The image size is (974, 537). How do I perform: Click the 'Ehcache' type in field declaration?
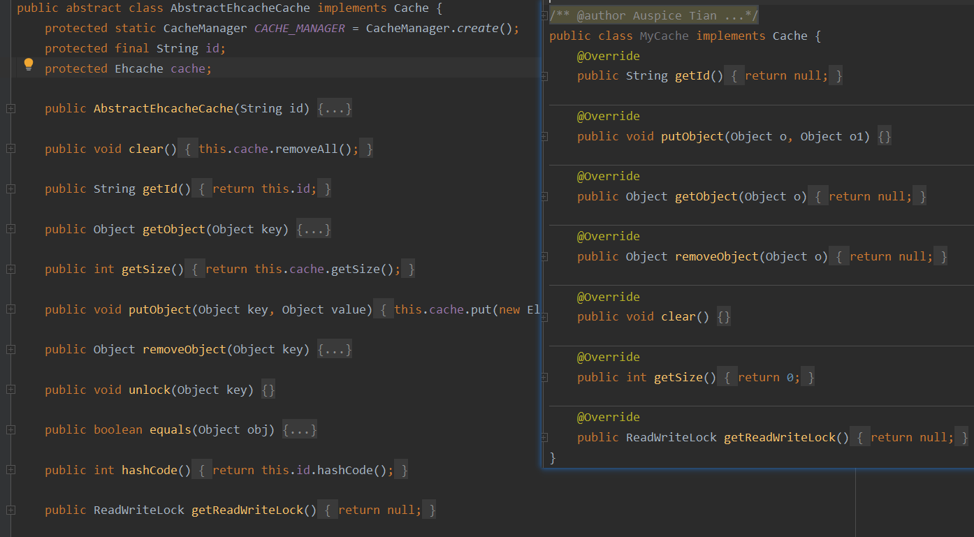pyautogui.click(x=139, y=68)
